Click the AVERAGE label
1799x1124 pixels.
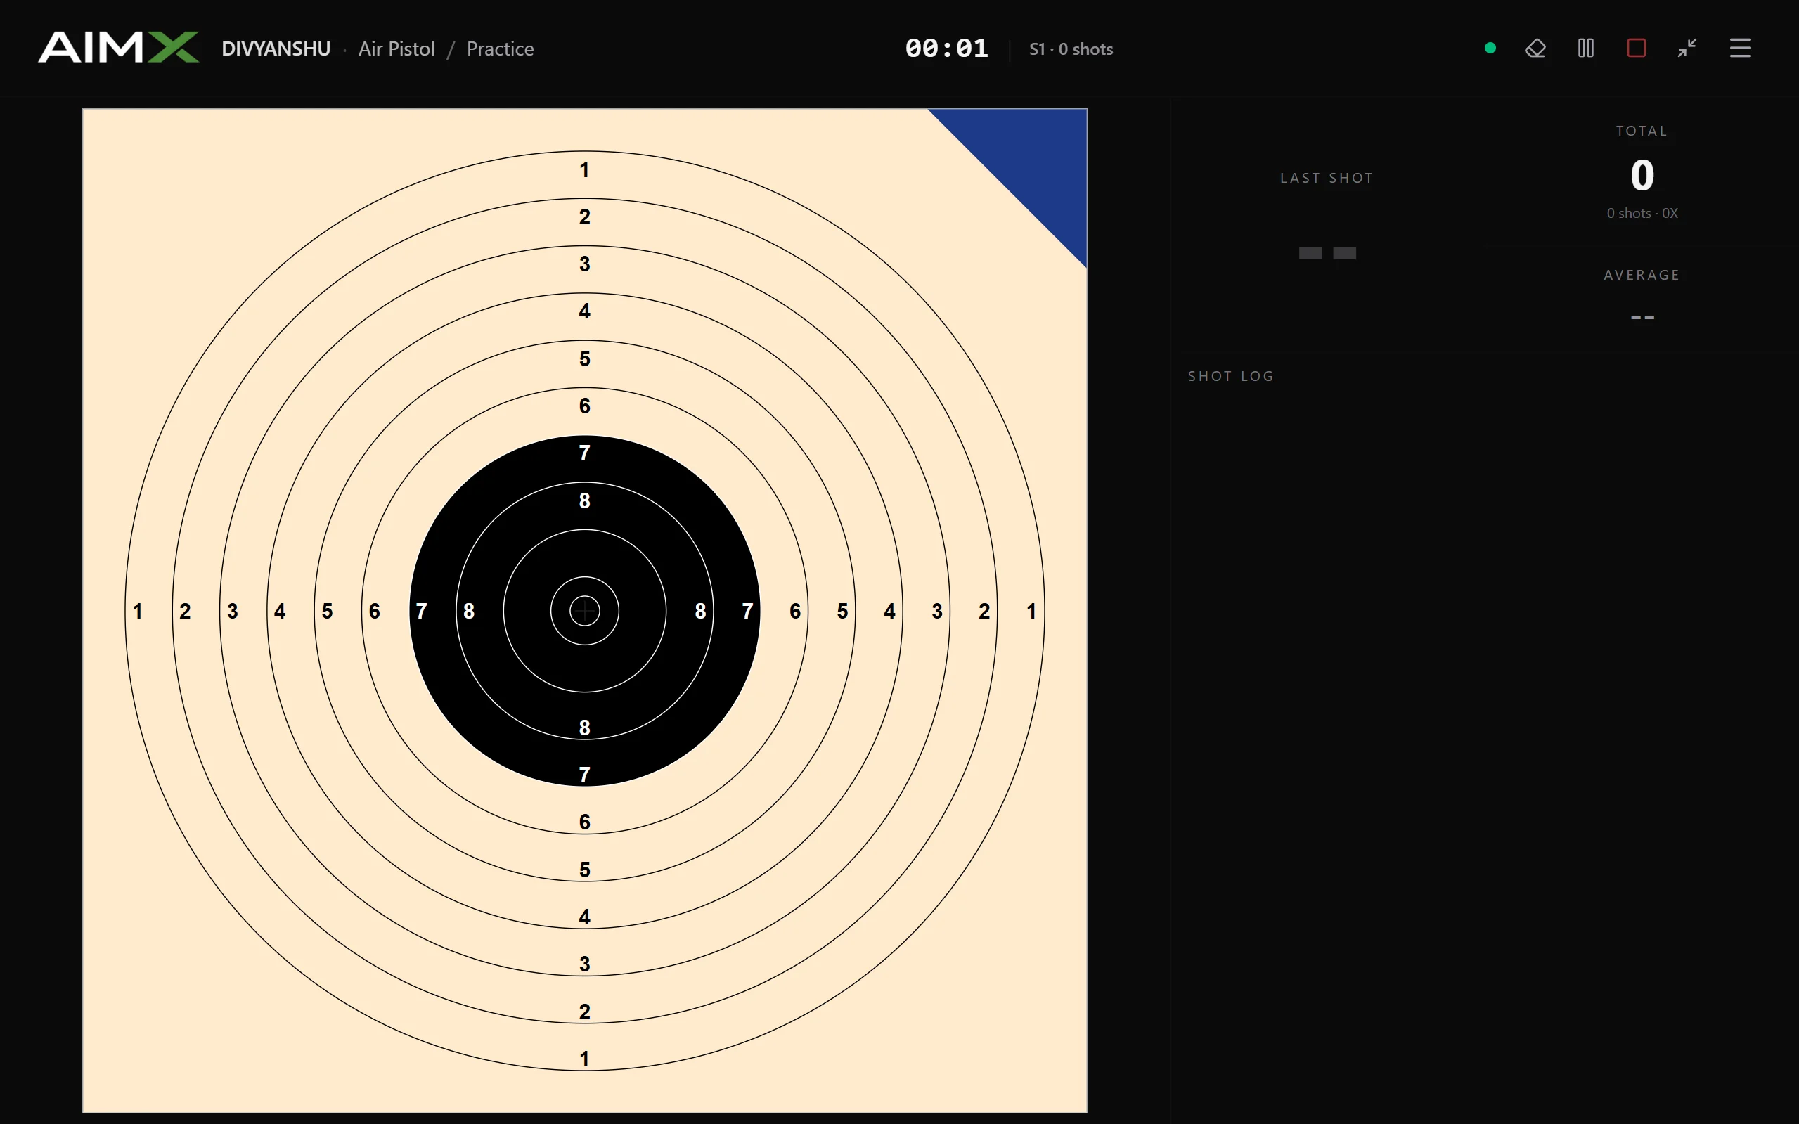click(x=1642, y=275)
